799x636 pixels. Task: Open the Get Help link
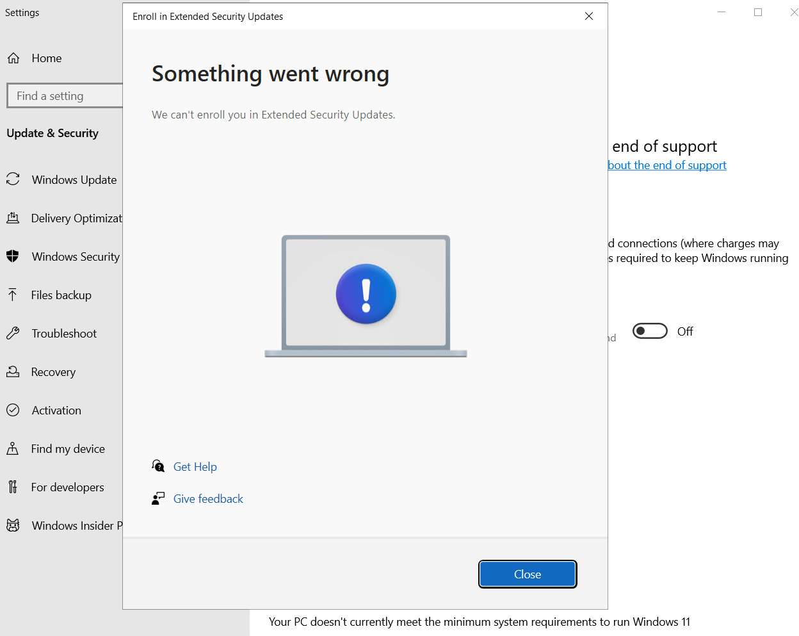tap(195, 467)
